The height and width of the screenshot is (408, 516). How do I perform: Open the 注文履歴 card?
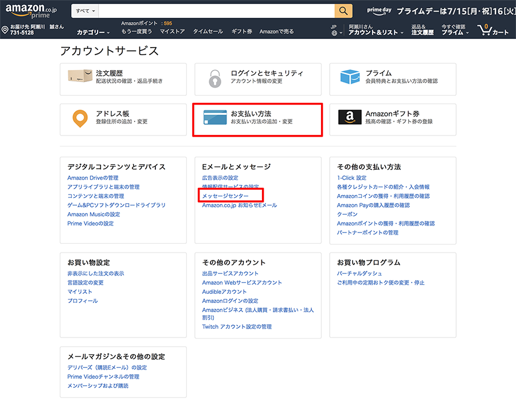coord(123,79)
